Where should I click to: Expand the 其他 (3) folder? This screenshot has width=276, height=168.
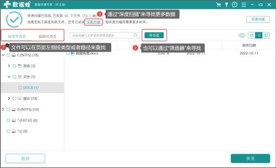[9, 66]
